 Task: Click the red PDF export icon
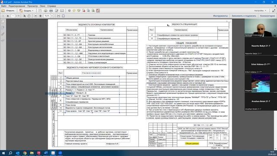(x=84, y=10)
